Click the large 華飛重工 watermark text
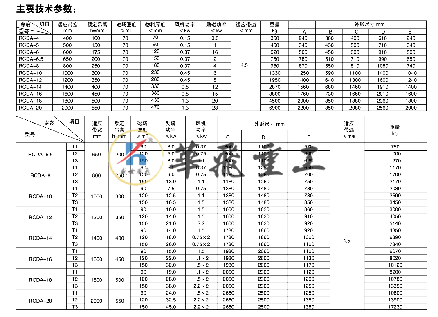Image resolution: width=438 pixels, height=317 pixels. click(249, 162)
